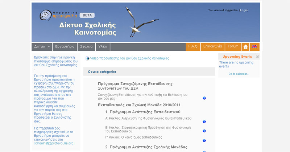Click the Login link
This screenshot has height=152, width=290.
pyautogui.click(x=244, y=10)
